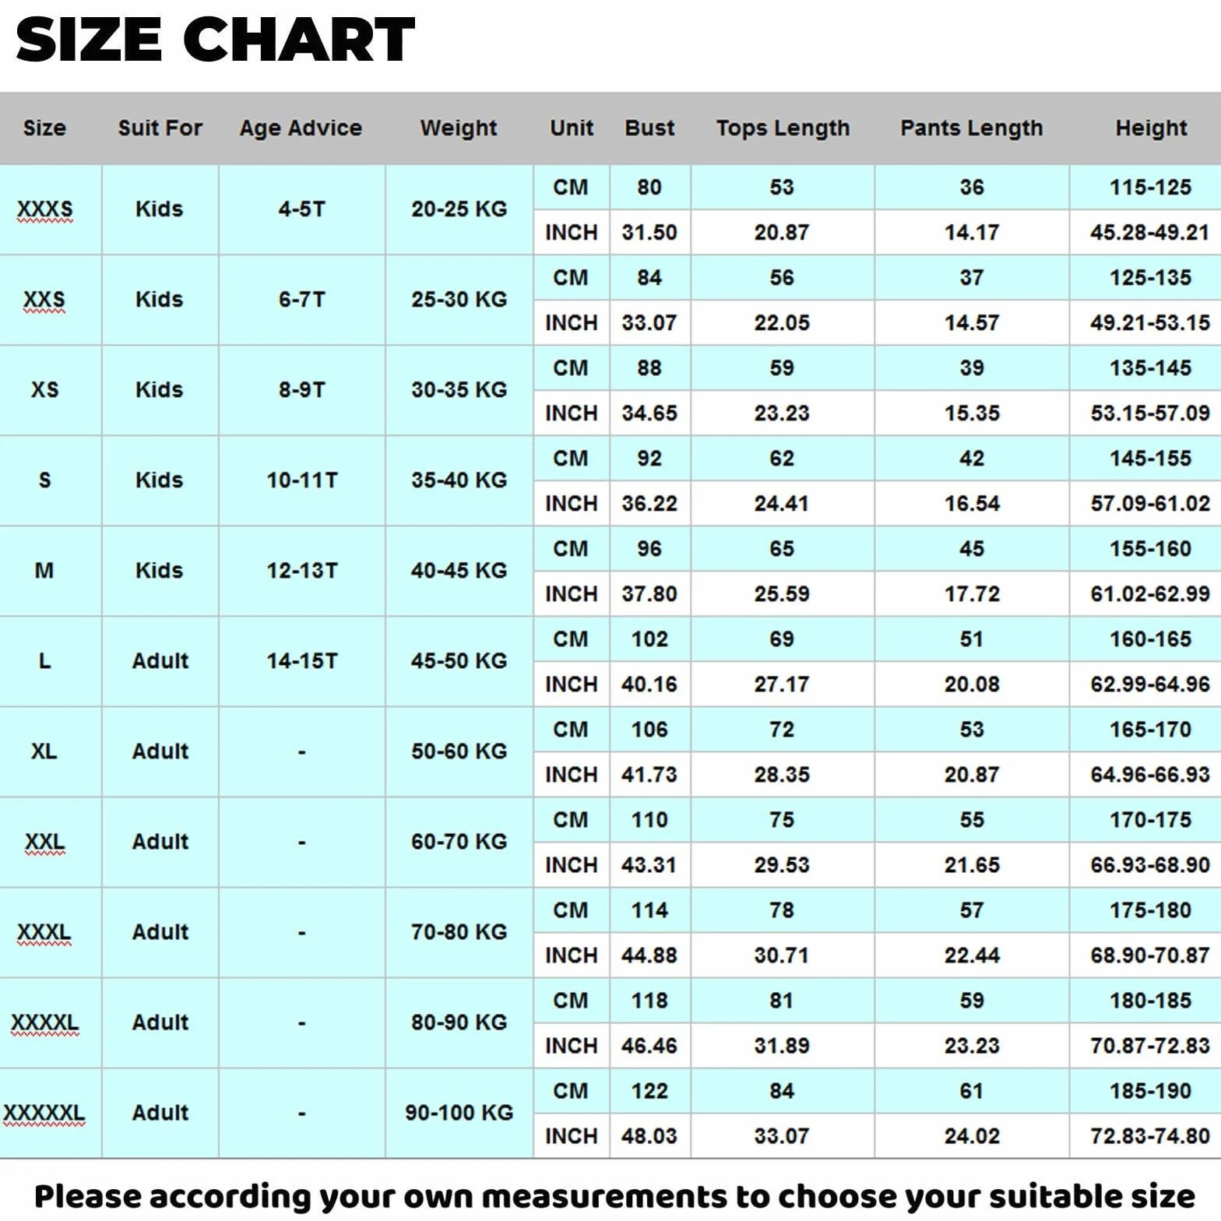Select the XXXXXL size cell

(x=44, y=1113)
